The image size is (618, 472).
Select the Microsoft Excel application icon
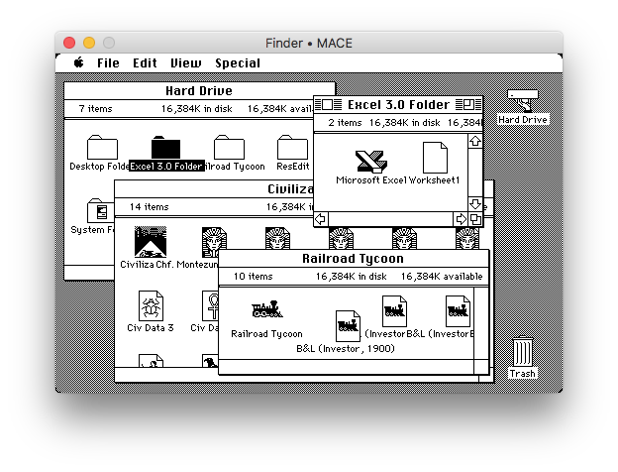point(370,162)
